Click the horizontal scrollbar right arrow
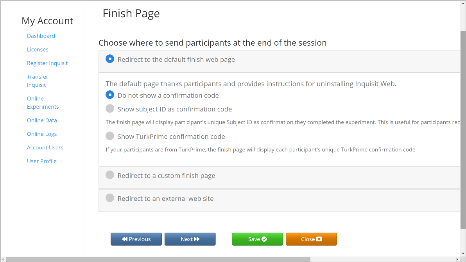466x262 pixels. (x=457, y=259)
